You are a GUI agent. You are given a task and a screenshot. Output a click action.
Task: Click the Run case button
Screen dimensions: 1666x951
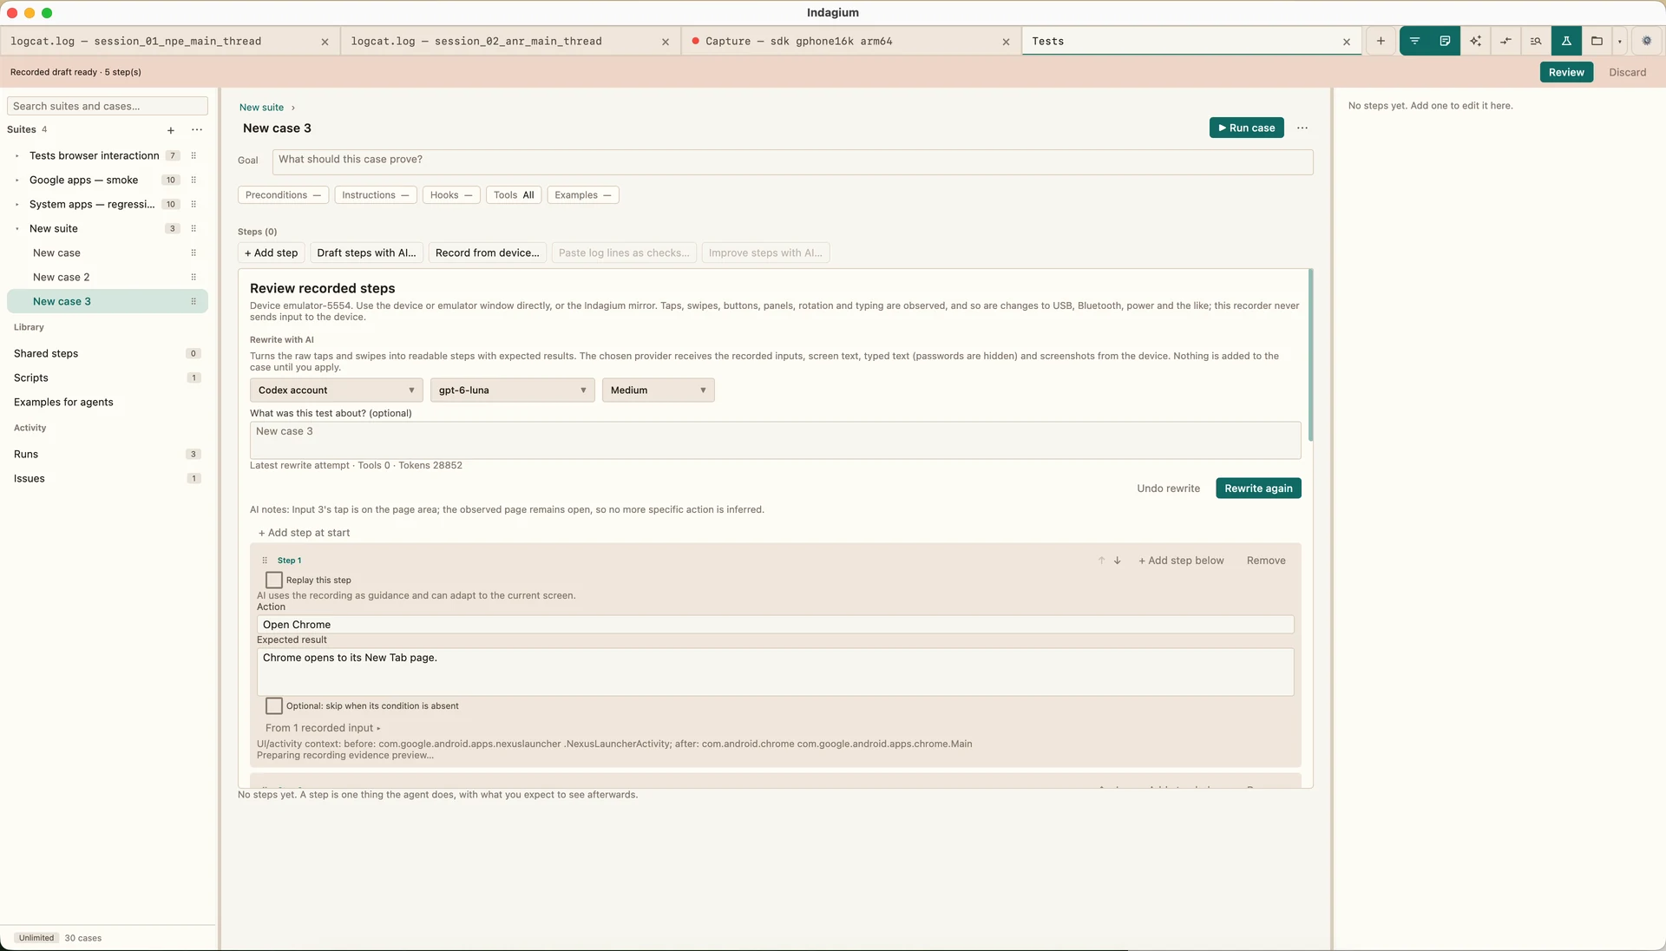tap(1246, 128)
